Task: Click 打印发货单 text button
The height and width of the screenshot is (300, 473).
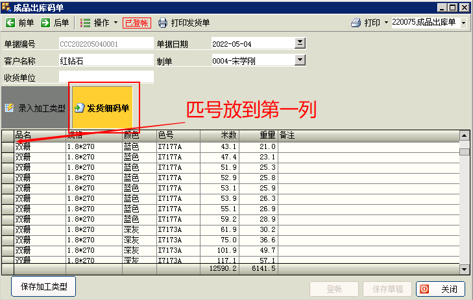Action: [190, 23]
